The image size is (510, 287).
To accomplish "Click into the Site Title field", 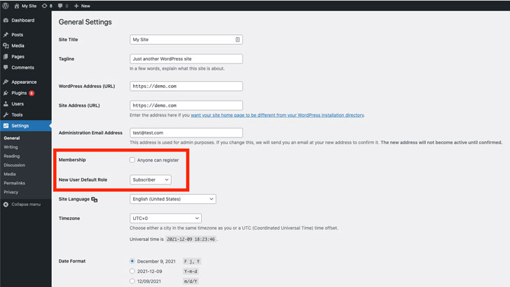I will pos(184,40).
